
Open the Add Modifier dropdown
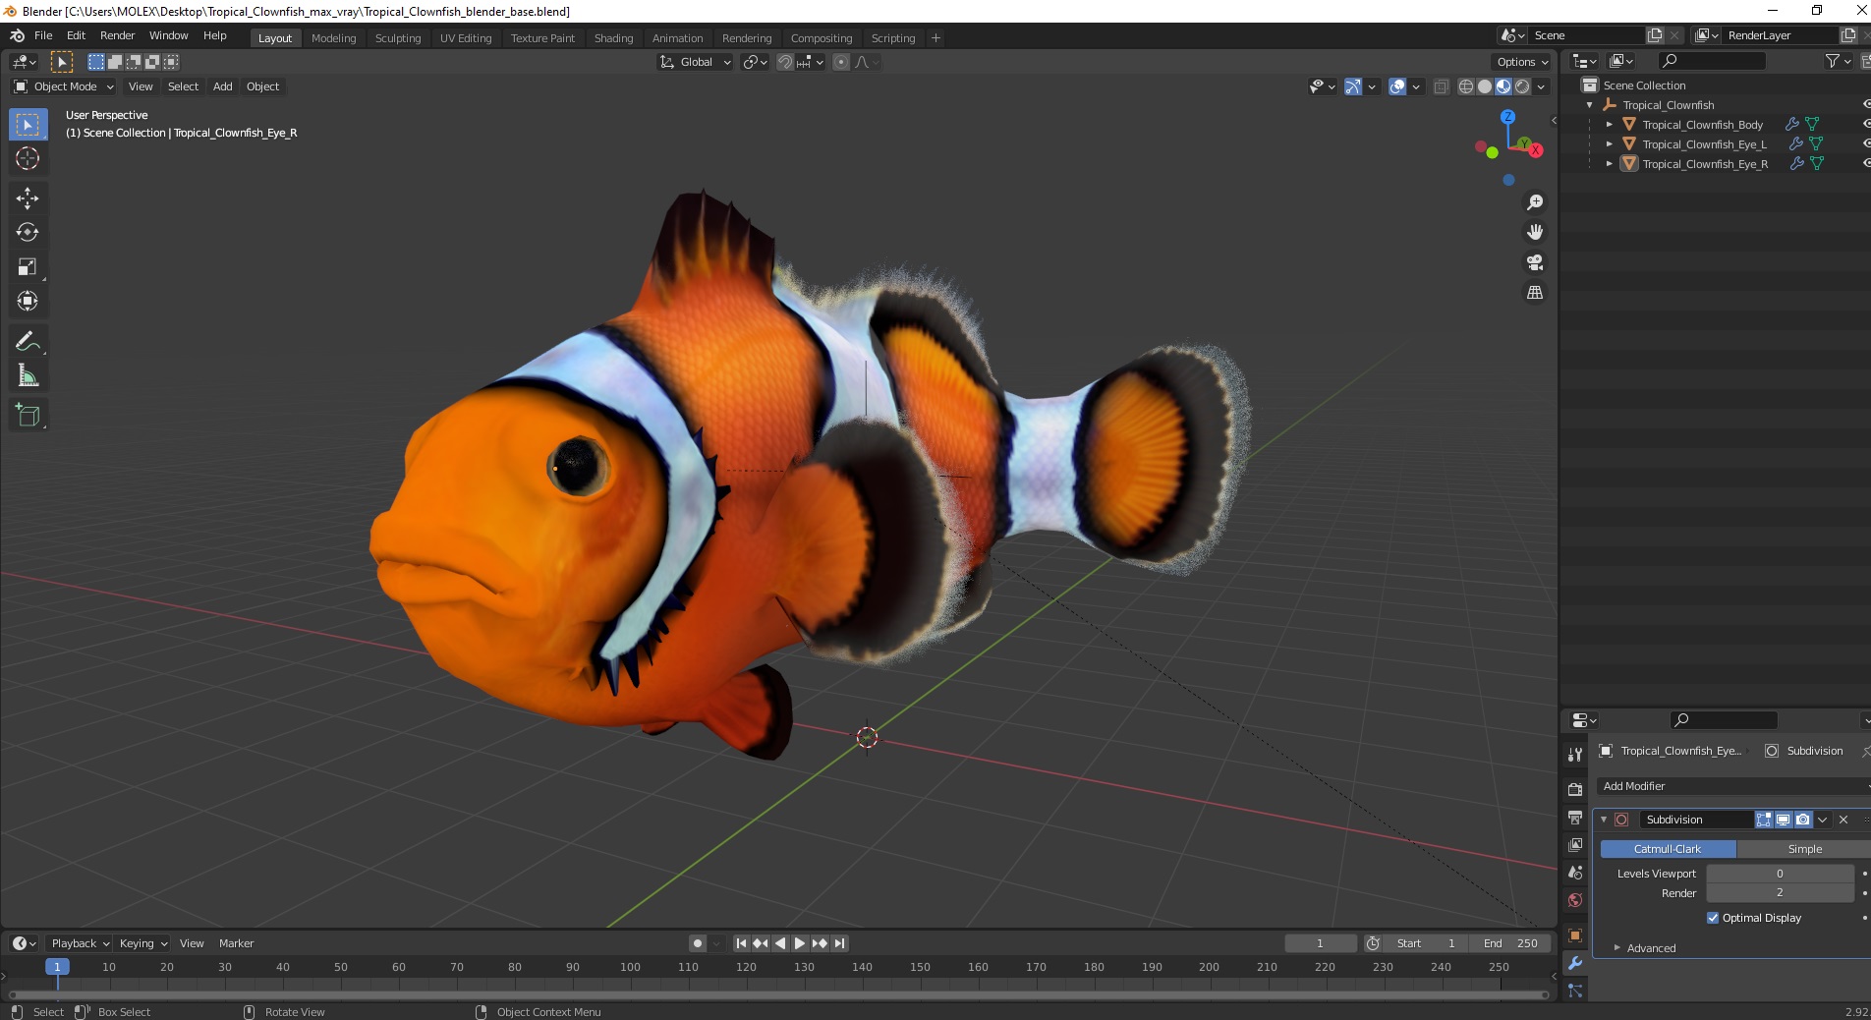[1732, 786]
